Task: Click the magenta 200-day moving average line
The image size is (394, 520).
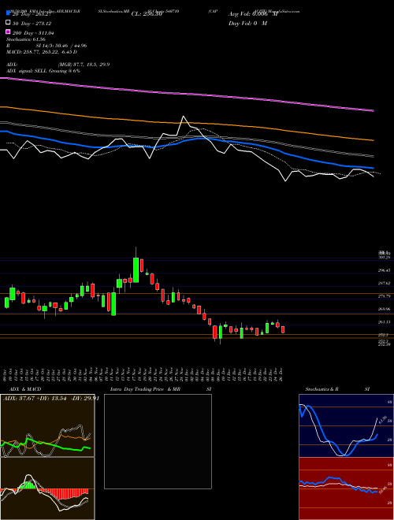Action: tap(187, 95)
